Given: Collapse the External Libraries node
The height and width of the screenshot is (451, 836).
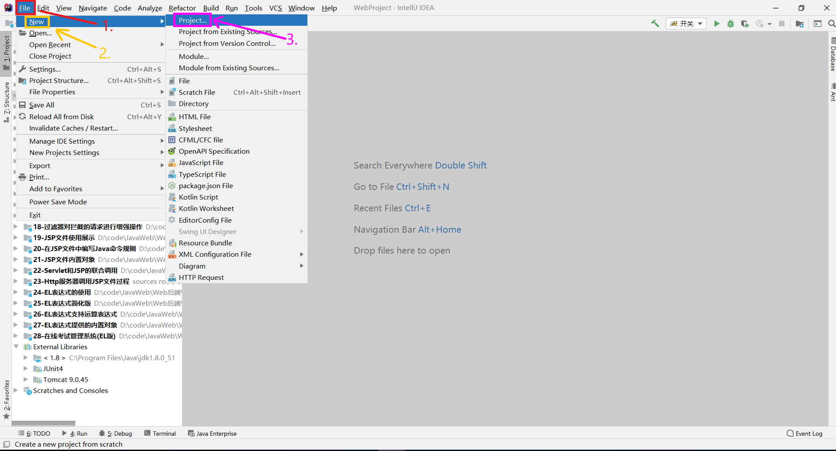Looking at the screenshot, I should 16,347.
